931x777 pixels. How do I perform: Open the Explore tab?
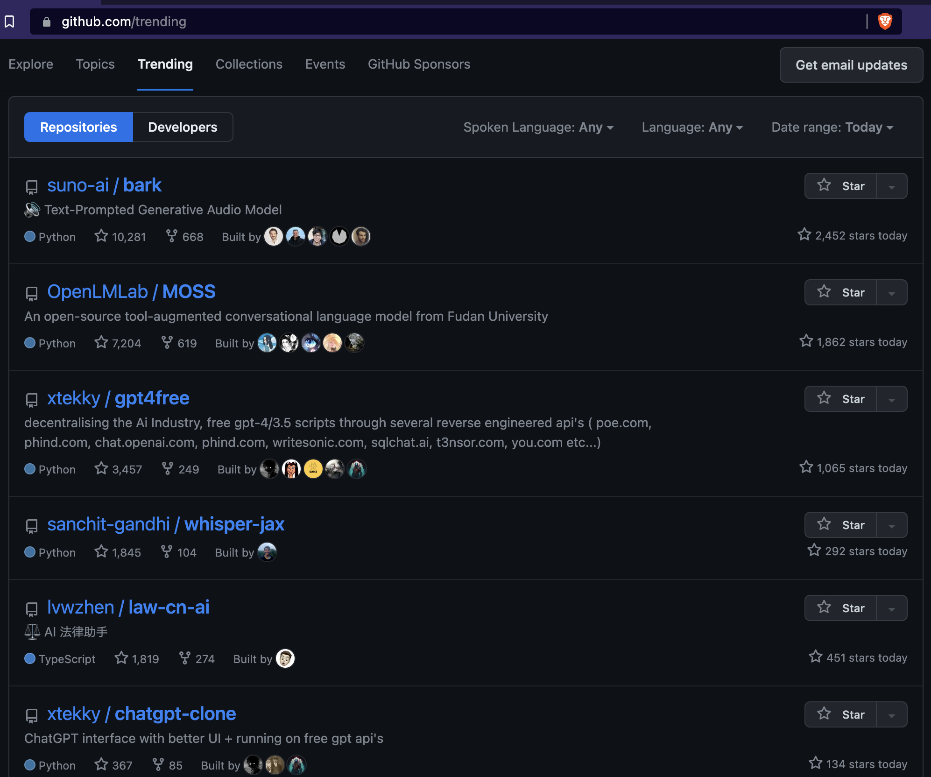31,64
